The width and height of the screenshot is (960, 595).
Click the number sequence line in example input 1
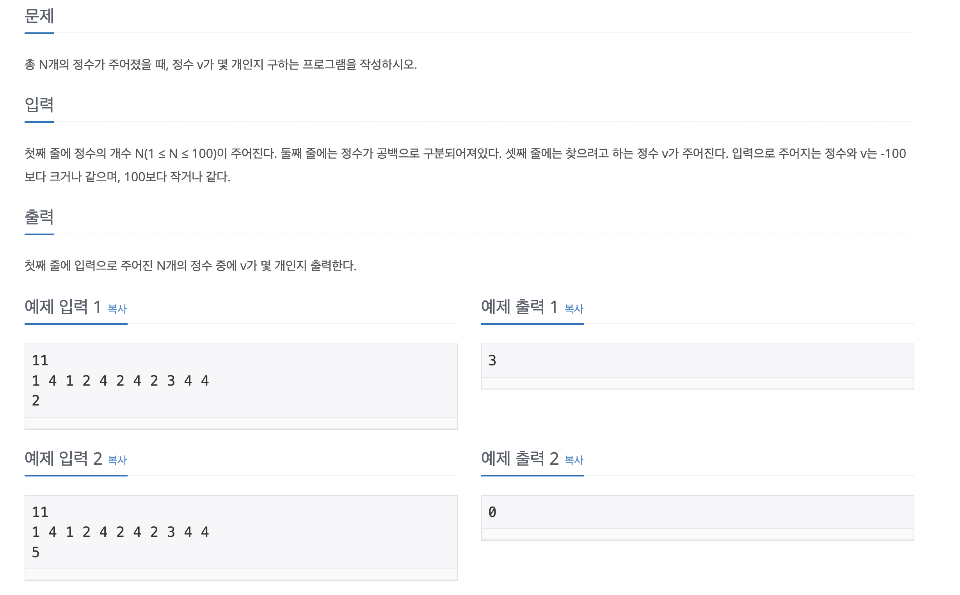pos(121,381)
